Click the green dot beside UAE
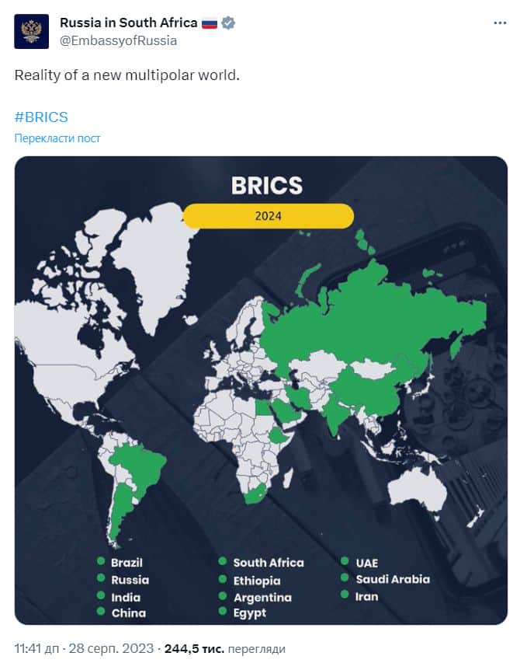 pos(345,560)
